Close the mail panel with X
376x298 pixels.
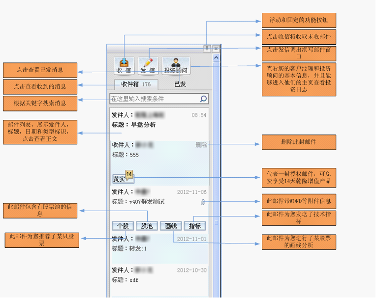click(216, 49)
